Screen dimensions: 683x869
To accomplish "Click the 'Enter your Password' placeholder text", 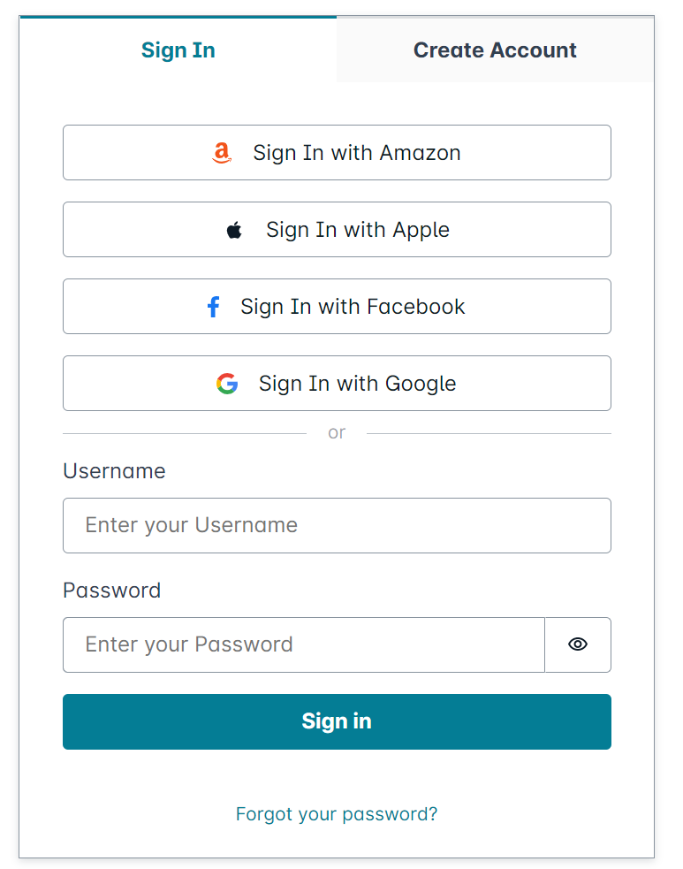I will (188, 644).
